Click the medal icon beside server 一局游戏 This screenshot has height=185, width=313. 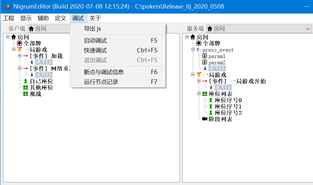(198, 75)
